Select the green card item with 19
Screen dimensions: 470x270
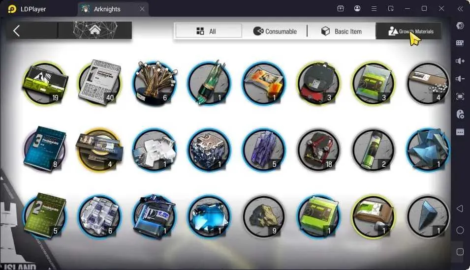tap(45, 83)
